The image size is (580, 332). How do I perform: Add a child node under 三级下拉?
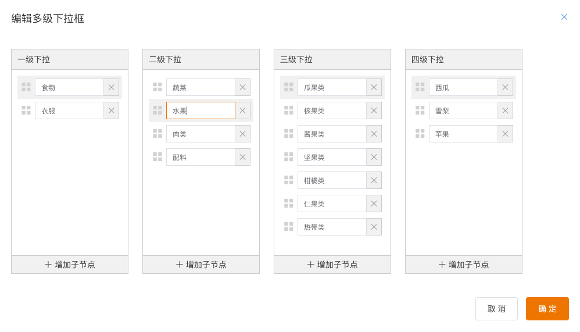point(332,265)
